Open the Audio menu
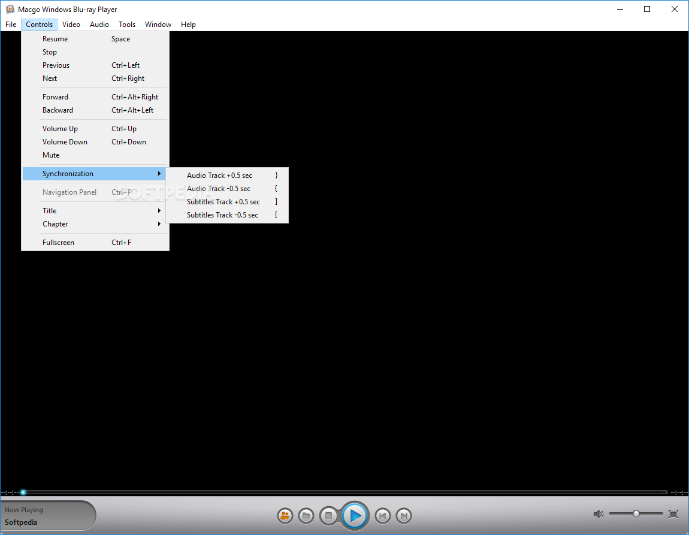Screen dimensions: 689x535 [x=99, y=25]
